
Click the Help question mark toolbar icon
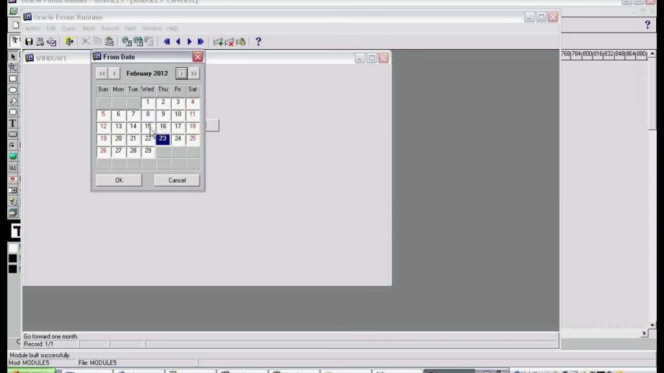[x=258, y=41]
